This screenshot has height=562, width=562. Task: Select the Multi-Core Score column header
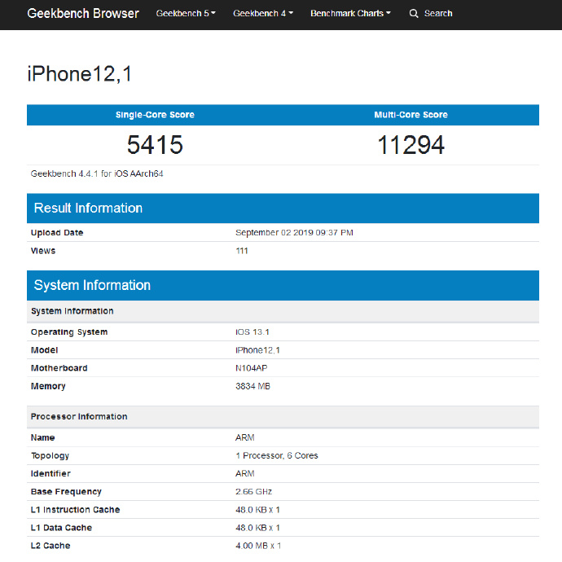click(411, 115)
